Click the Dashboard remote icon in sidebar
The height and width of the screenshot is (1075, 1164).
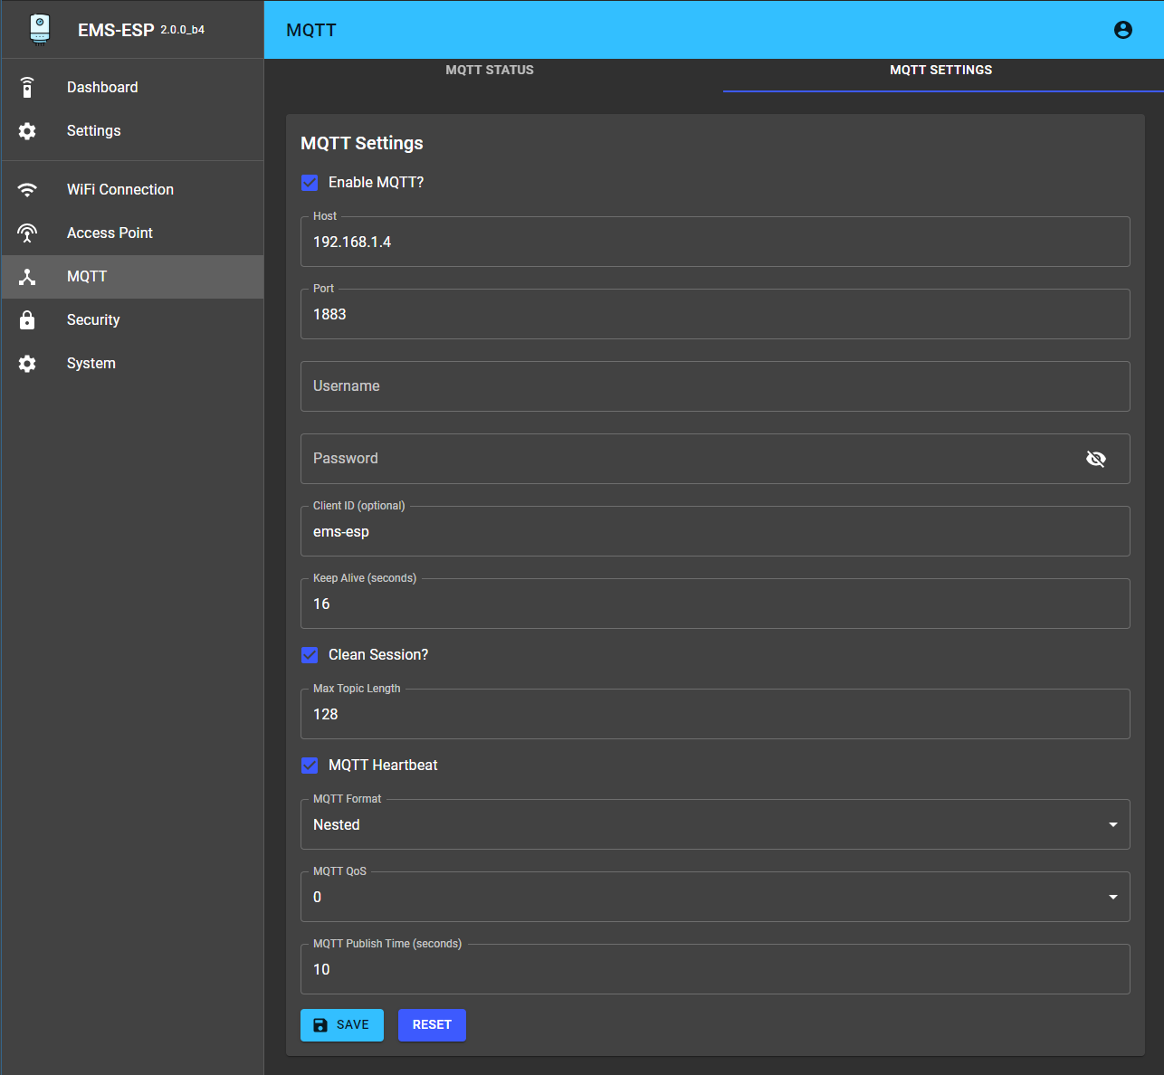point(27,88)
